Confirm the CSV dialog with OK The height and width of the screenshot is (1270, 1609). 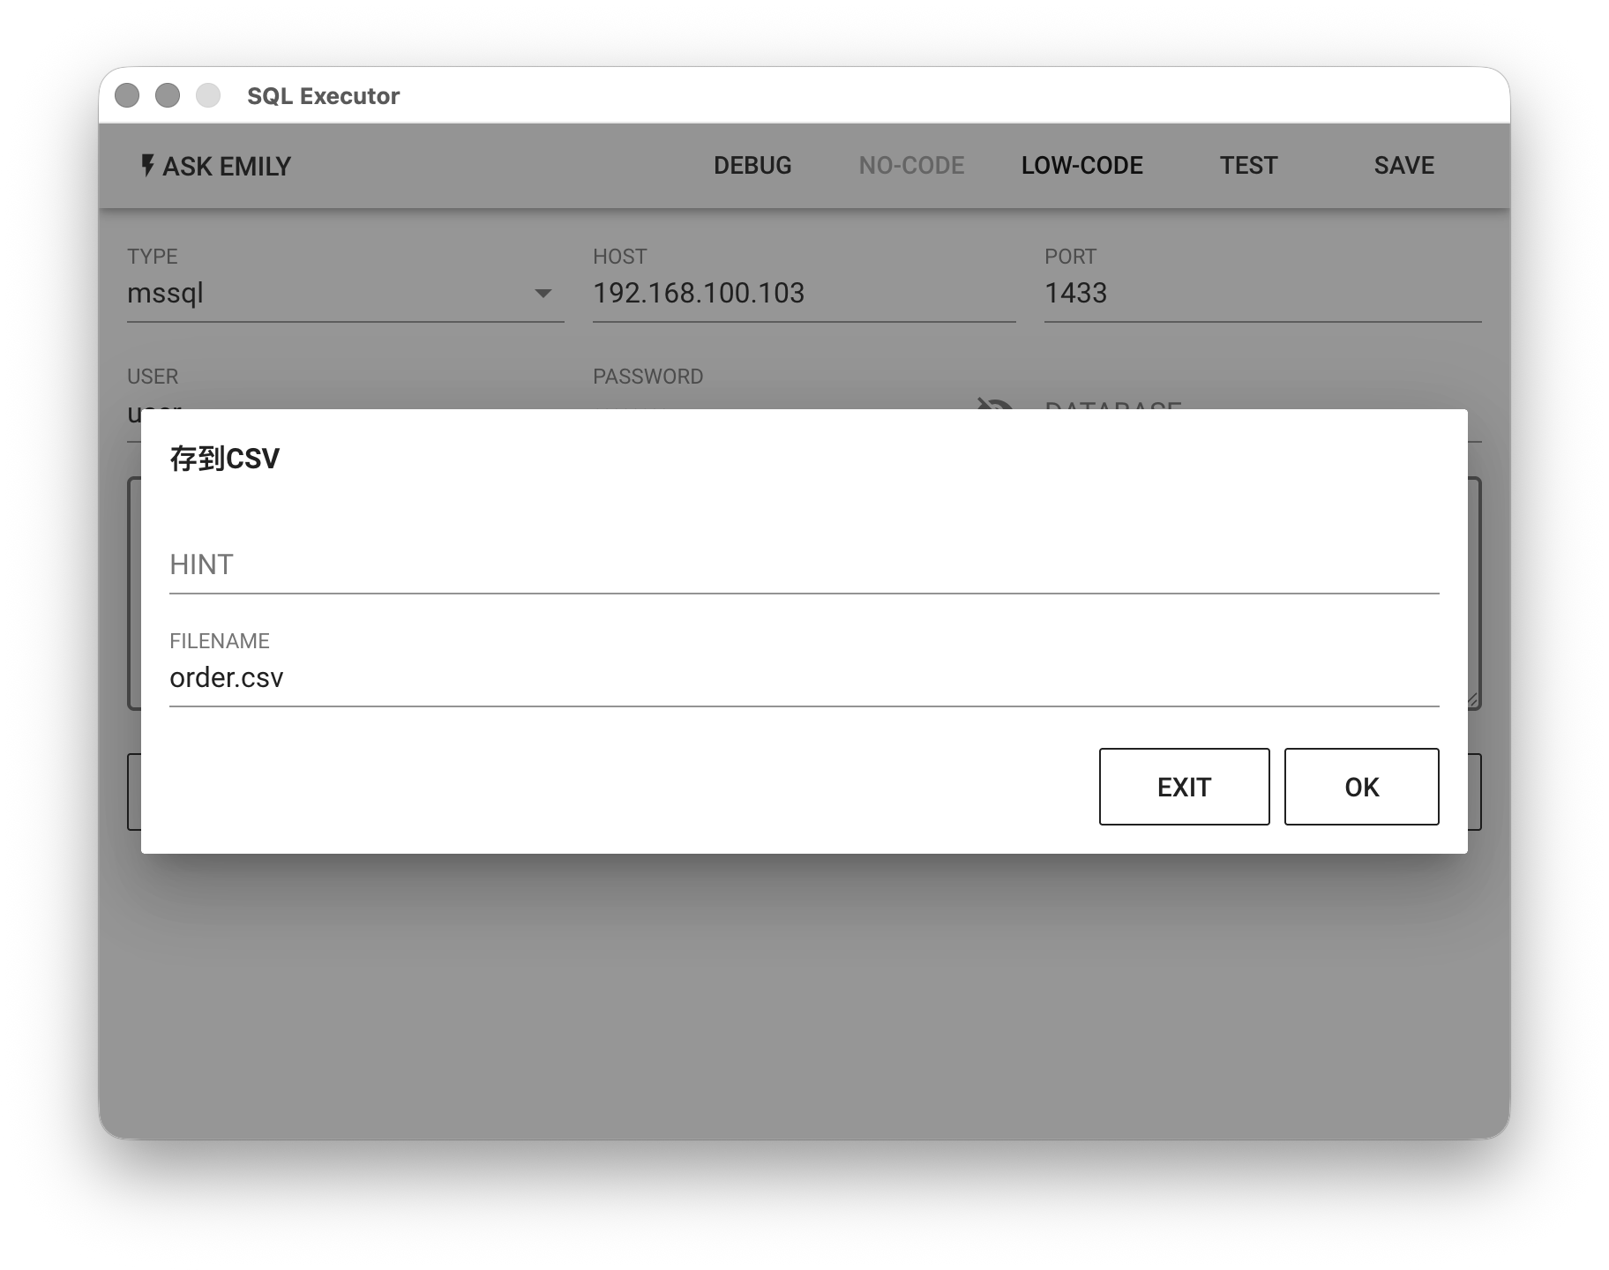pyautogui.click(x=1361, y=787)
